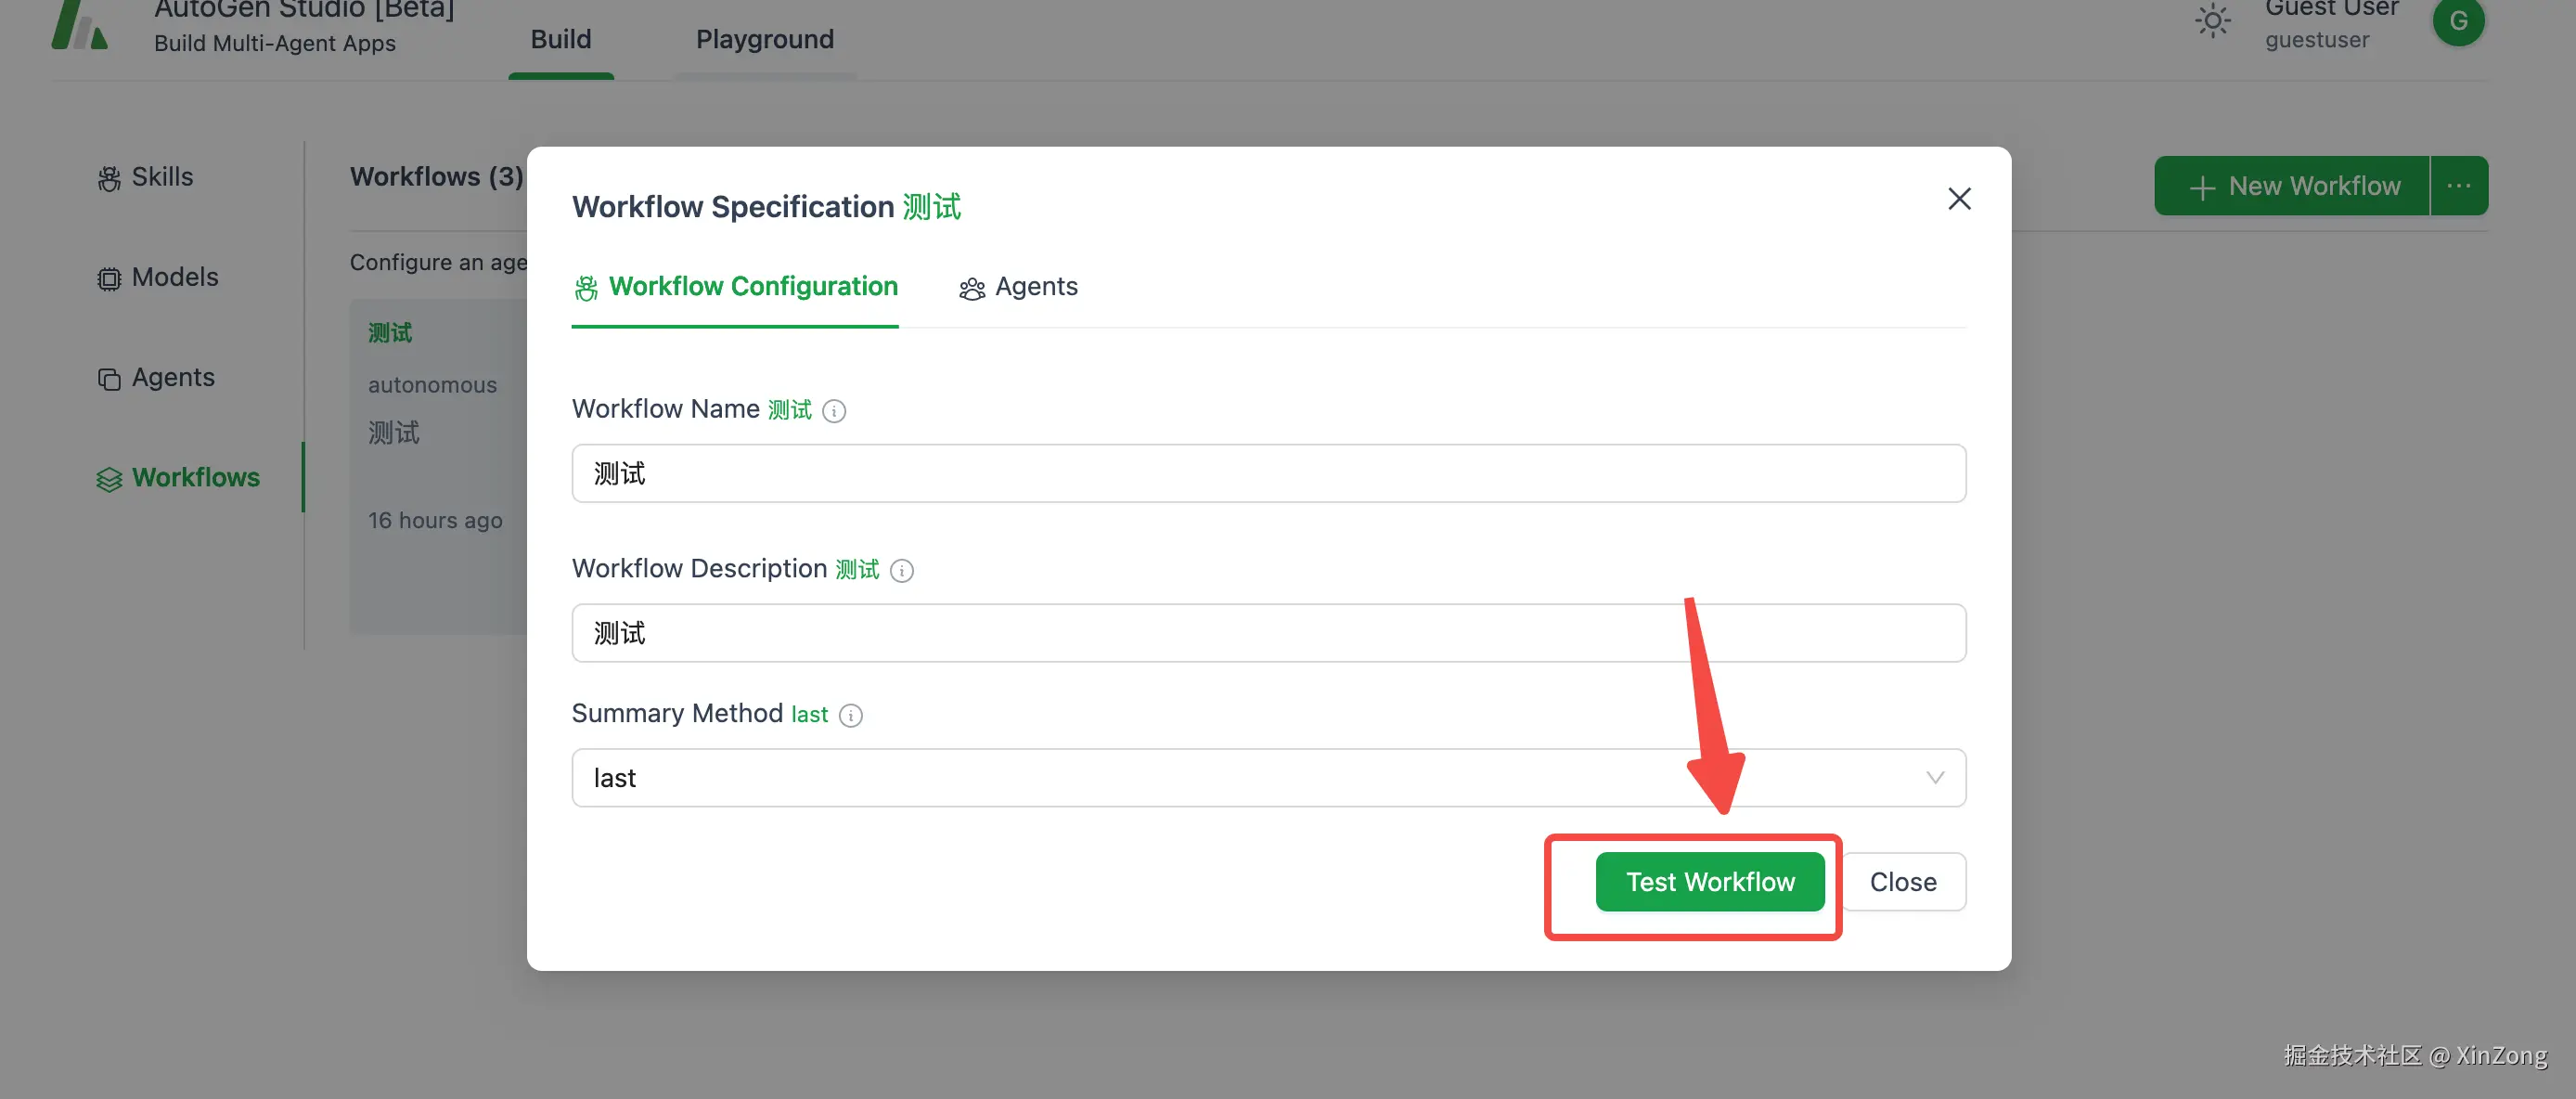Click the Summary Method info icon
The height and width of the screenshot is (1099, 2576).
[x=850, y=716]
